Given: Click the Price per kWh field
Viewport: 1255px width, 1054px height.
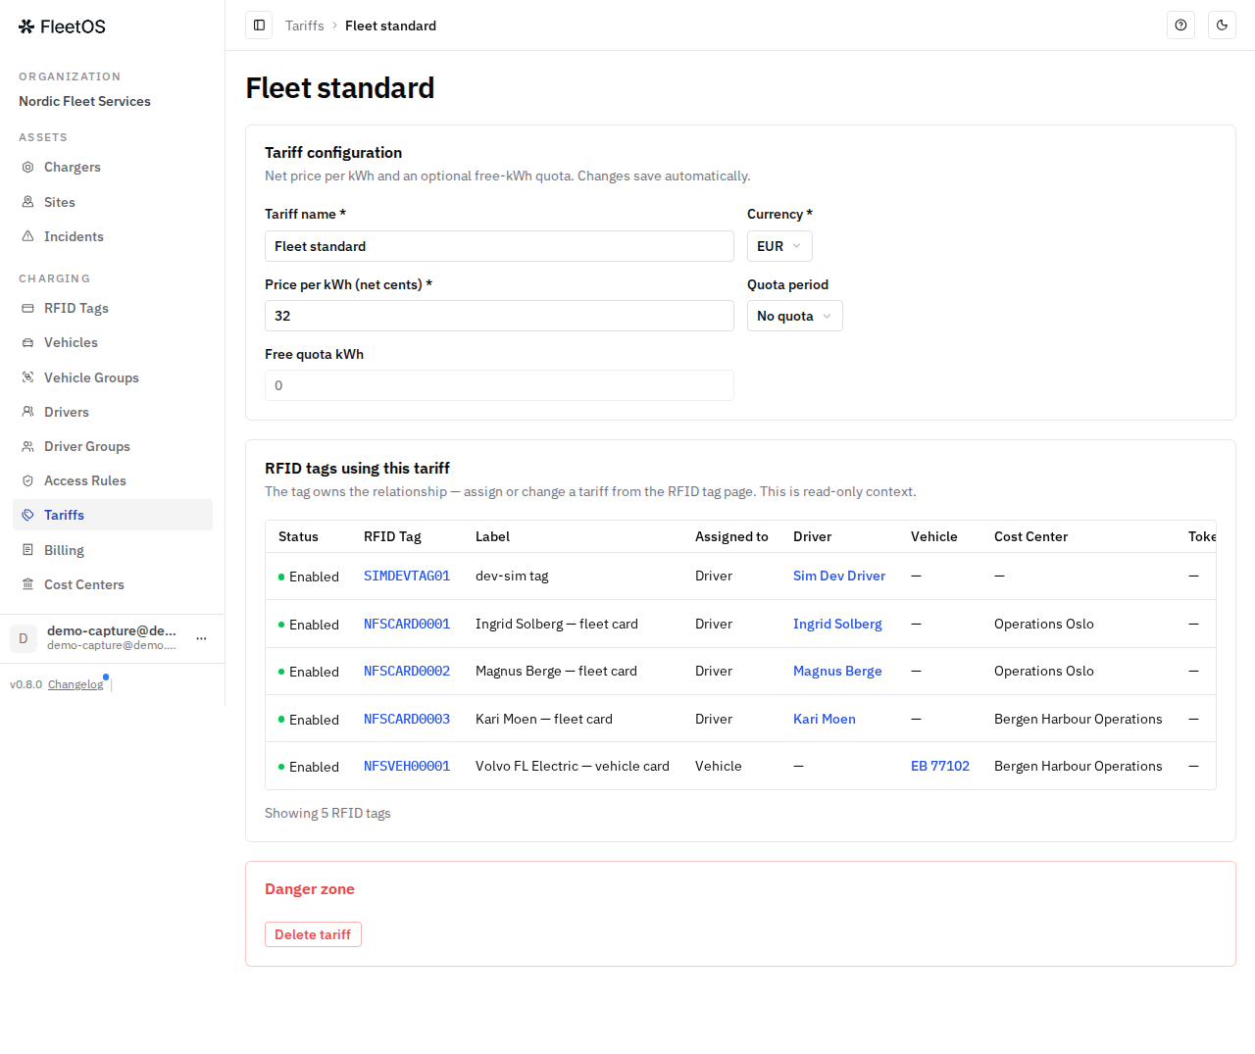Looking at the screenshot, I should pos(499,316).
